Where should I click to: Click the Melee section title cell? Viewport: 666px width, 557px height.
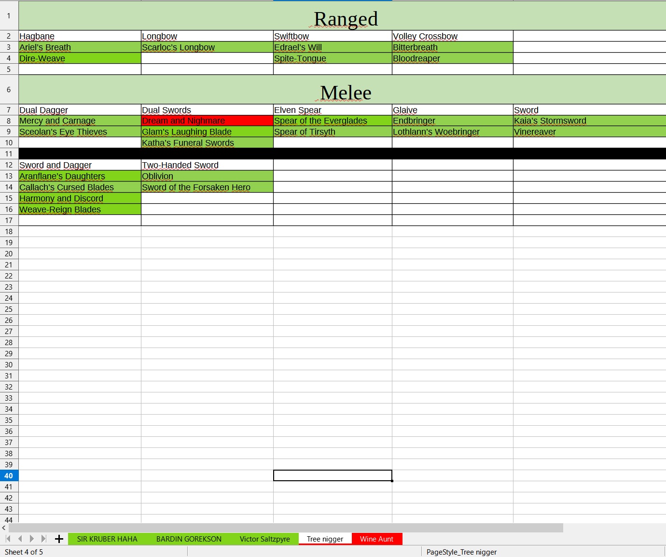(342, 90)
